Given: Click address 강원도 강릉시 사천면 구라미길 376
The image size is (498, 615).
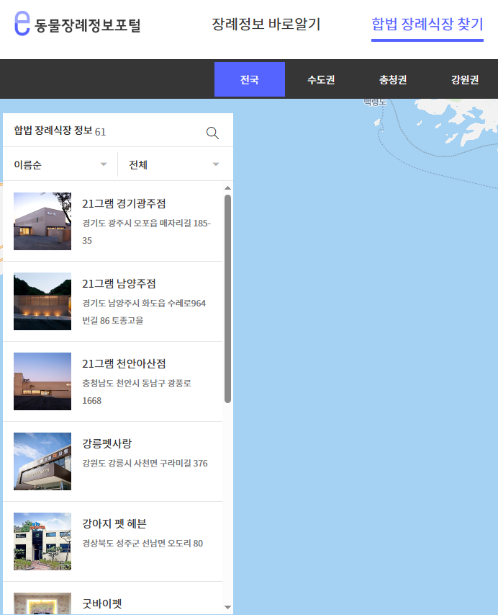Looking at the screenshot, I should click(145, 463).
